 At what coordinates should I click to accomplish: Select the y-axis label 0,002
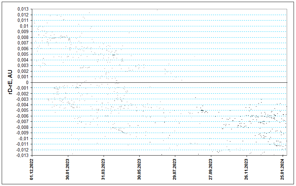pyautogui.click(x=23, y=71)
